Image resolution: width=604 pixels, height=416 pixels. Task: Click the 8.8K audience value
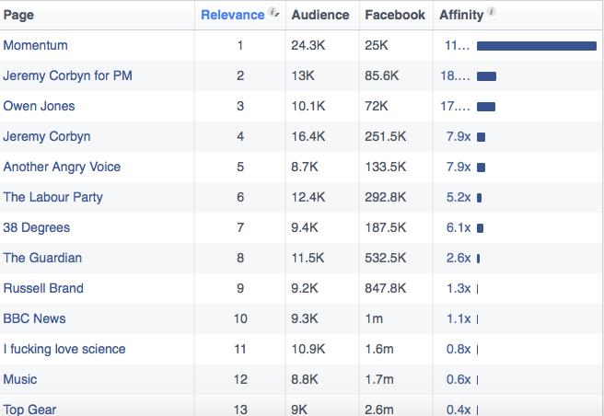[305, 379]
